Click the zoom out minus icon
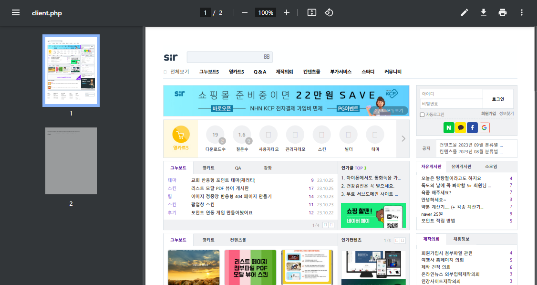The image size is (537, 285). [245, 12]
